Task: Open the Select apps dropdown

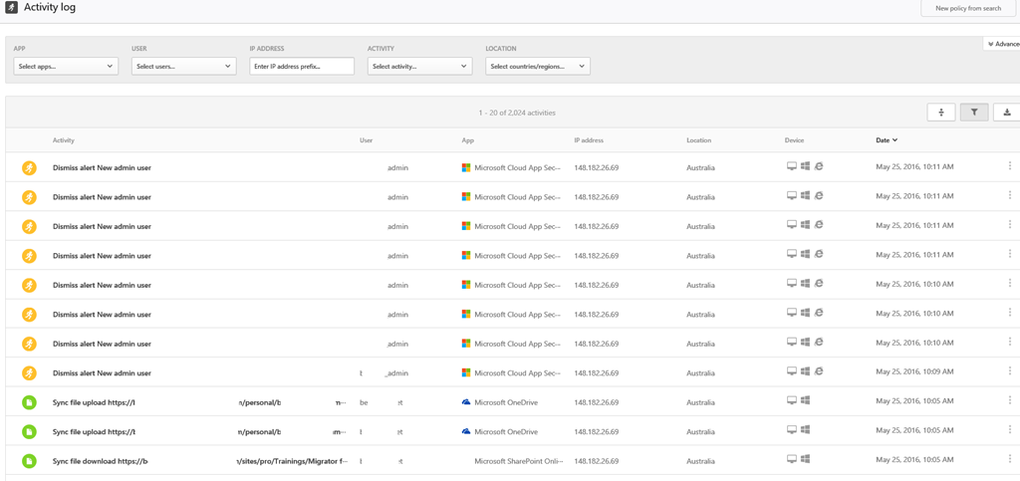Action: [66, 67]
